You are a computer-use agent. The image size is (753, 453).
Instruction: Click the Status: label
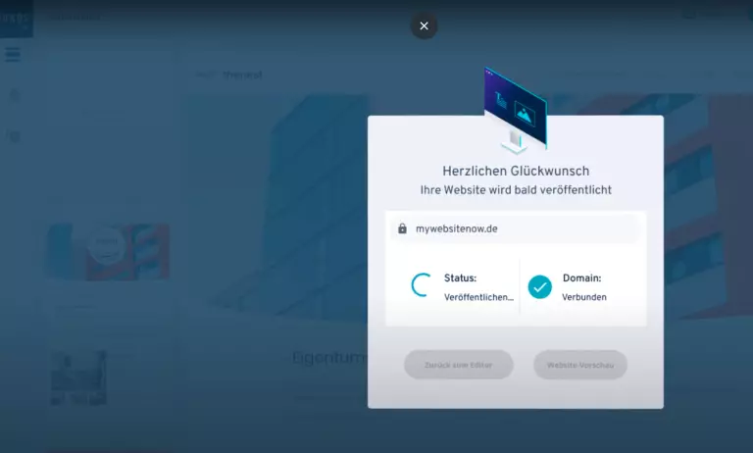[460, 278]
